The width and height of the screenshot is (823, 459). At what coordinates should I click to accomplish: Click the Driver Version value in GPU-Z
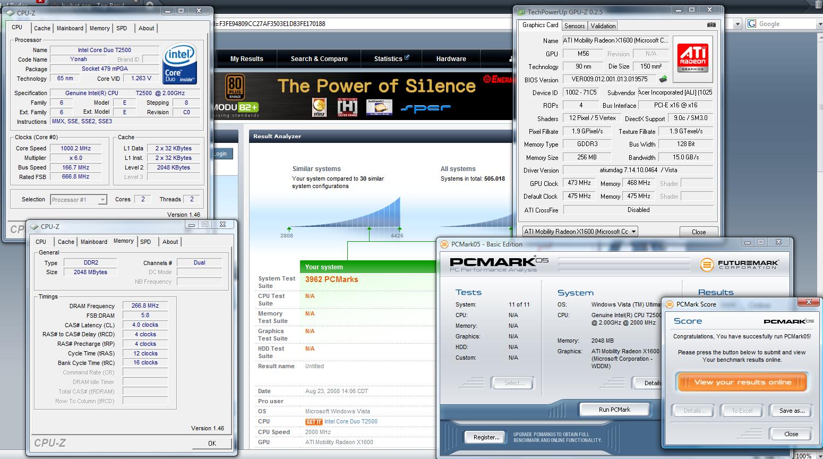point(638,171)
